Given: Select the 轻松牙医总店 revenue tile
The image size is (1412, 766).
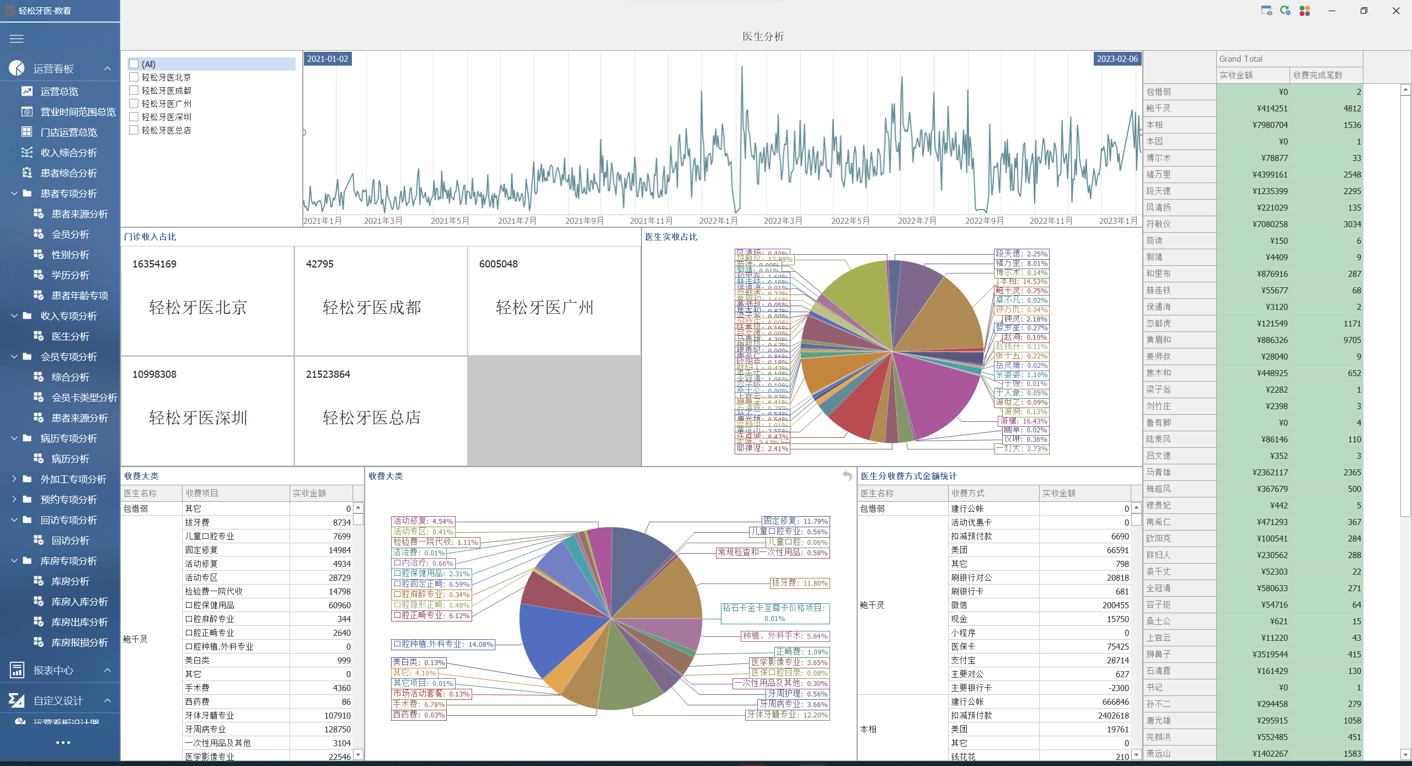Looking at the screenshot, I should [381, 411].
